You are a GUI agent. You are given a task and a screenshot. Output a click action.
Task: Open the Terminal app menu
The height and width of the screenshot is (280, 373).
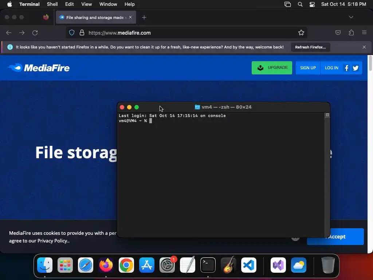(x=30, y=4)
